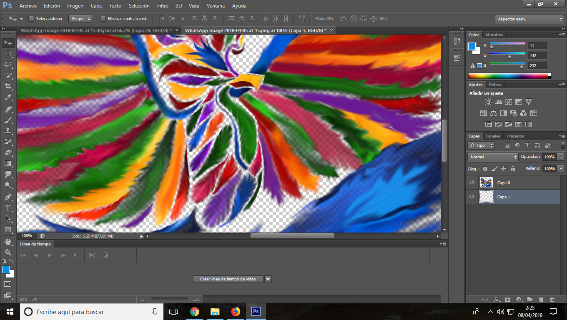Select the Spot Healing Brush tool
The width and height of the screenshot is (567, 320).
[x=8, y=109]
